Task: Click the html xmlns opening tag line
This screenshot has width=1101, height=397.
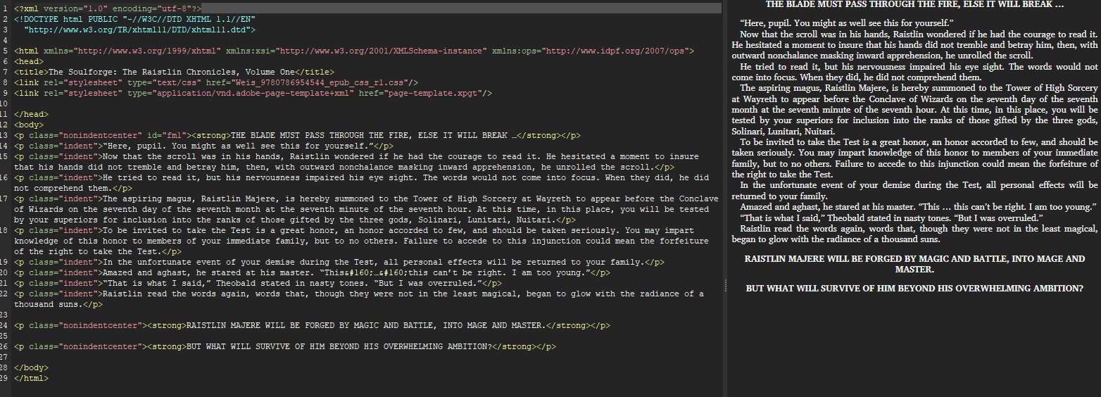Action: (354, 51)
